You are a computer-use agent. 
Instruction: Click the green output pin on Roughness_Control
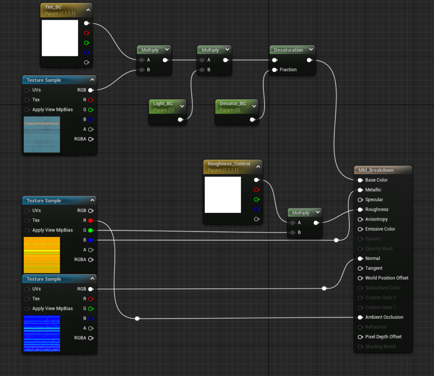256,199
